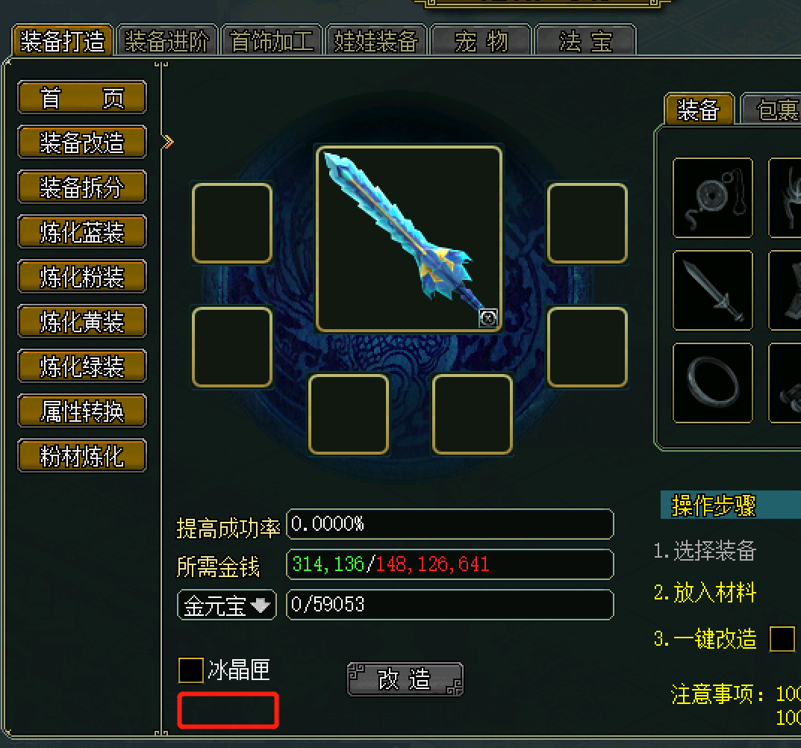801x748 pixels.
Task: Open the 首饰加工 tab
Action: coord(272,40)
